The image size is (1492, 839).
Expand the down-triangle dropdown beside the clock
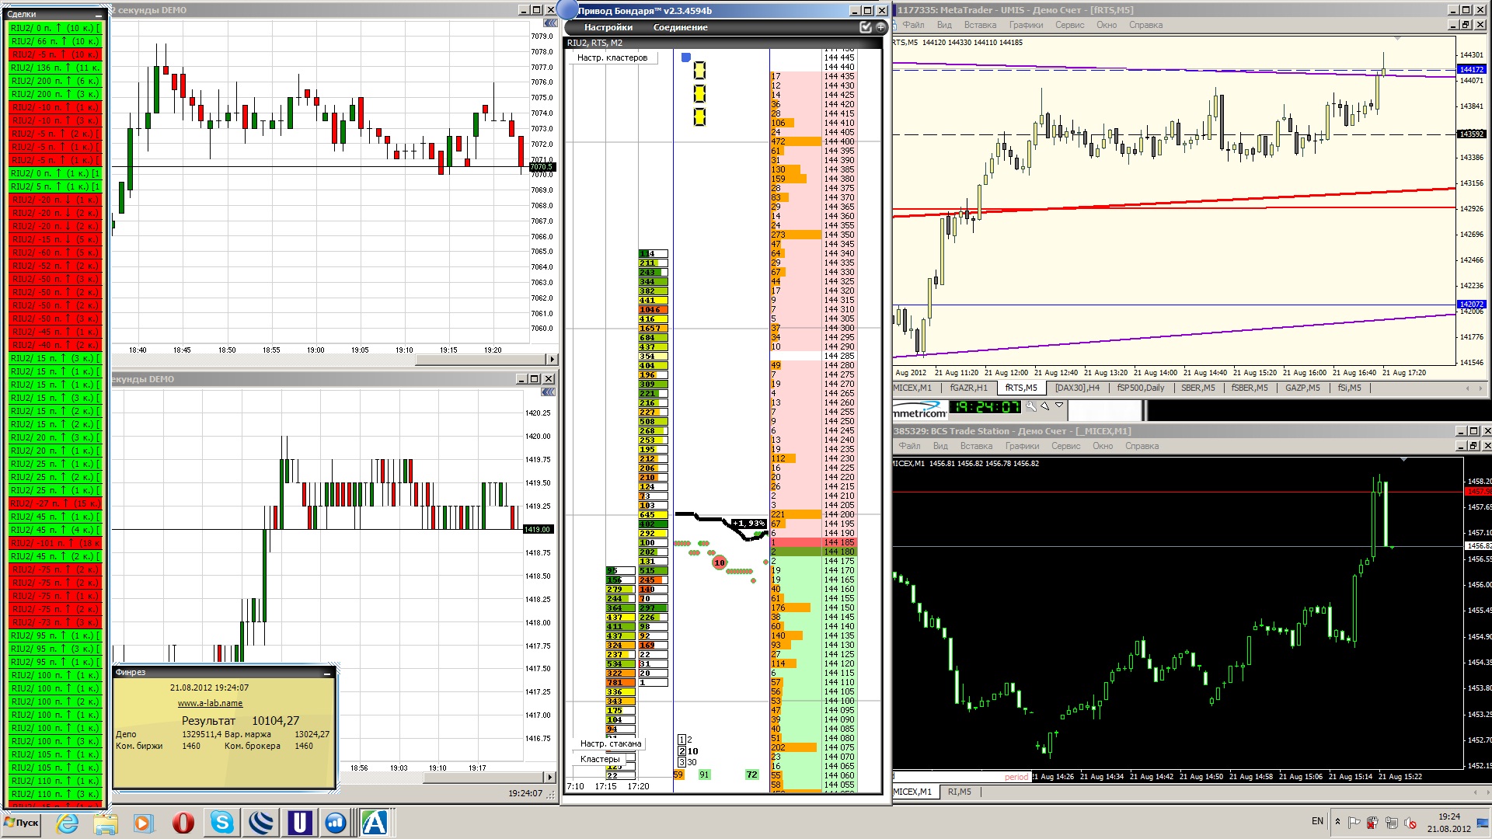(1058, 406)
